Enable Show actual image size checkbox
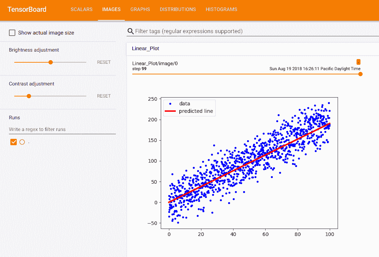379x257 pixels. 12,33
